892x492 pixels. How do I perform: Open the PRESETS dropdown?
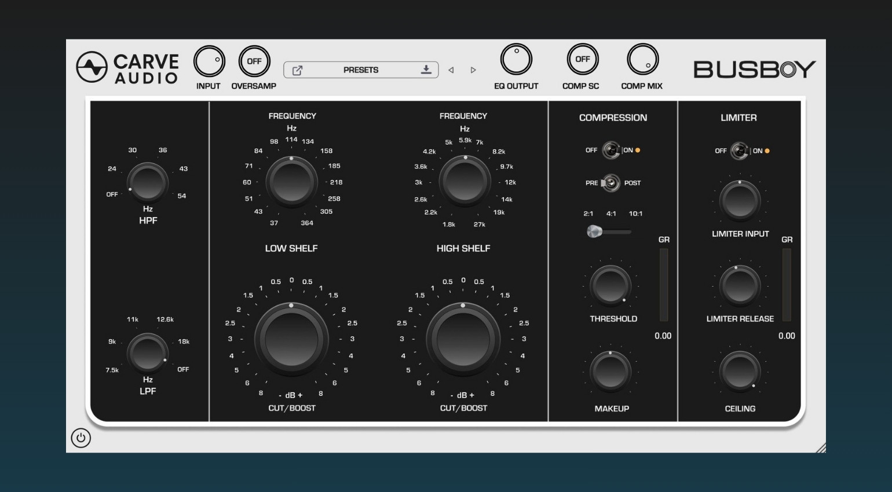coord(361,69)
